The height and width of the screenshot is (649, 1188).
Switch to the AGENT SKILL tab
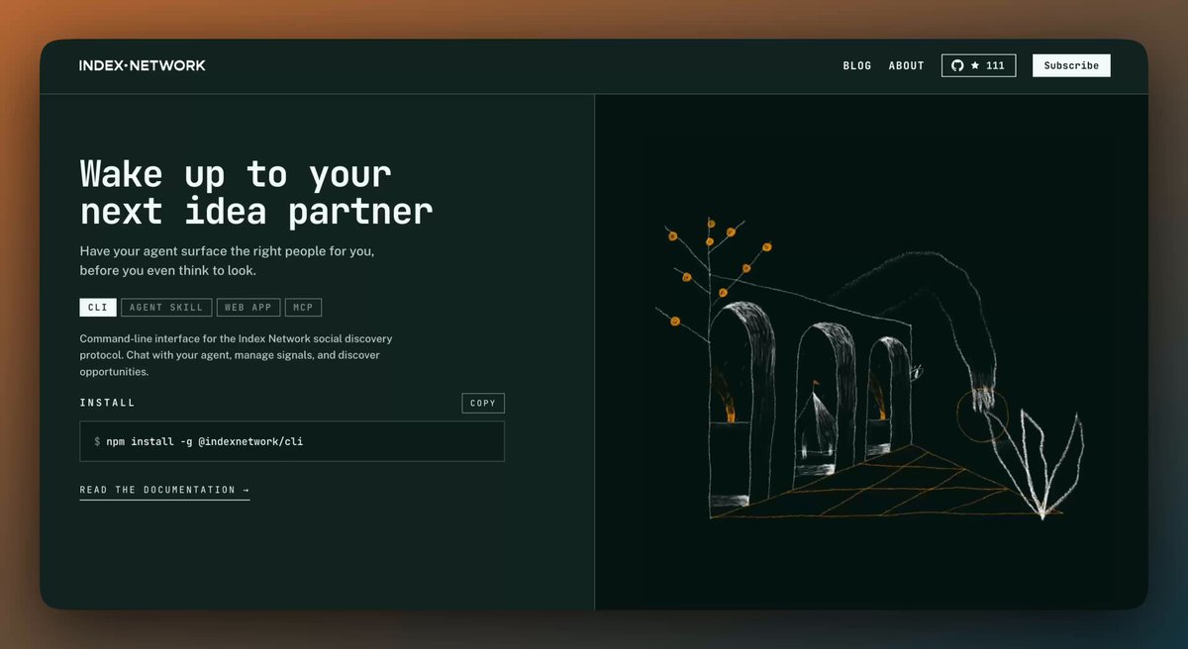pos(166,308)
